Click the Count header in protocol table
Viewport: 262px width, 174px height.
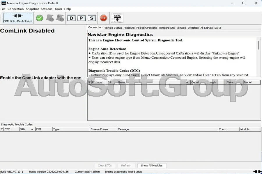(x=199, y=82)
